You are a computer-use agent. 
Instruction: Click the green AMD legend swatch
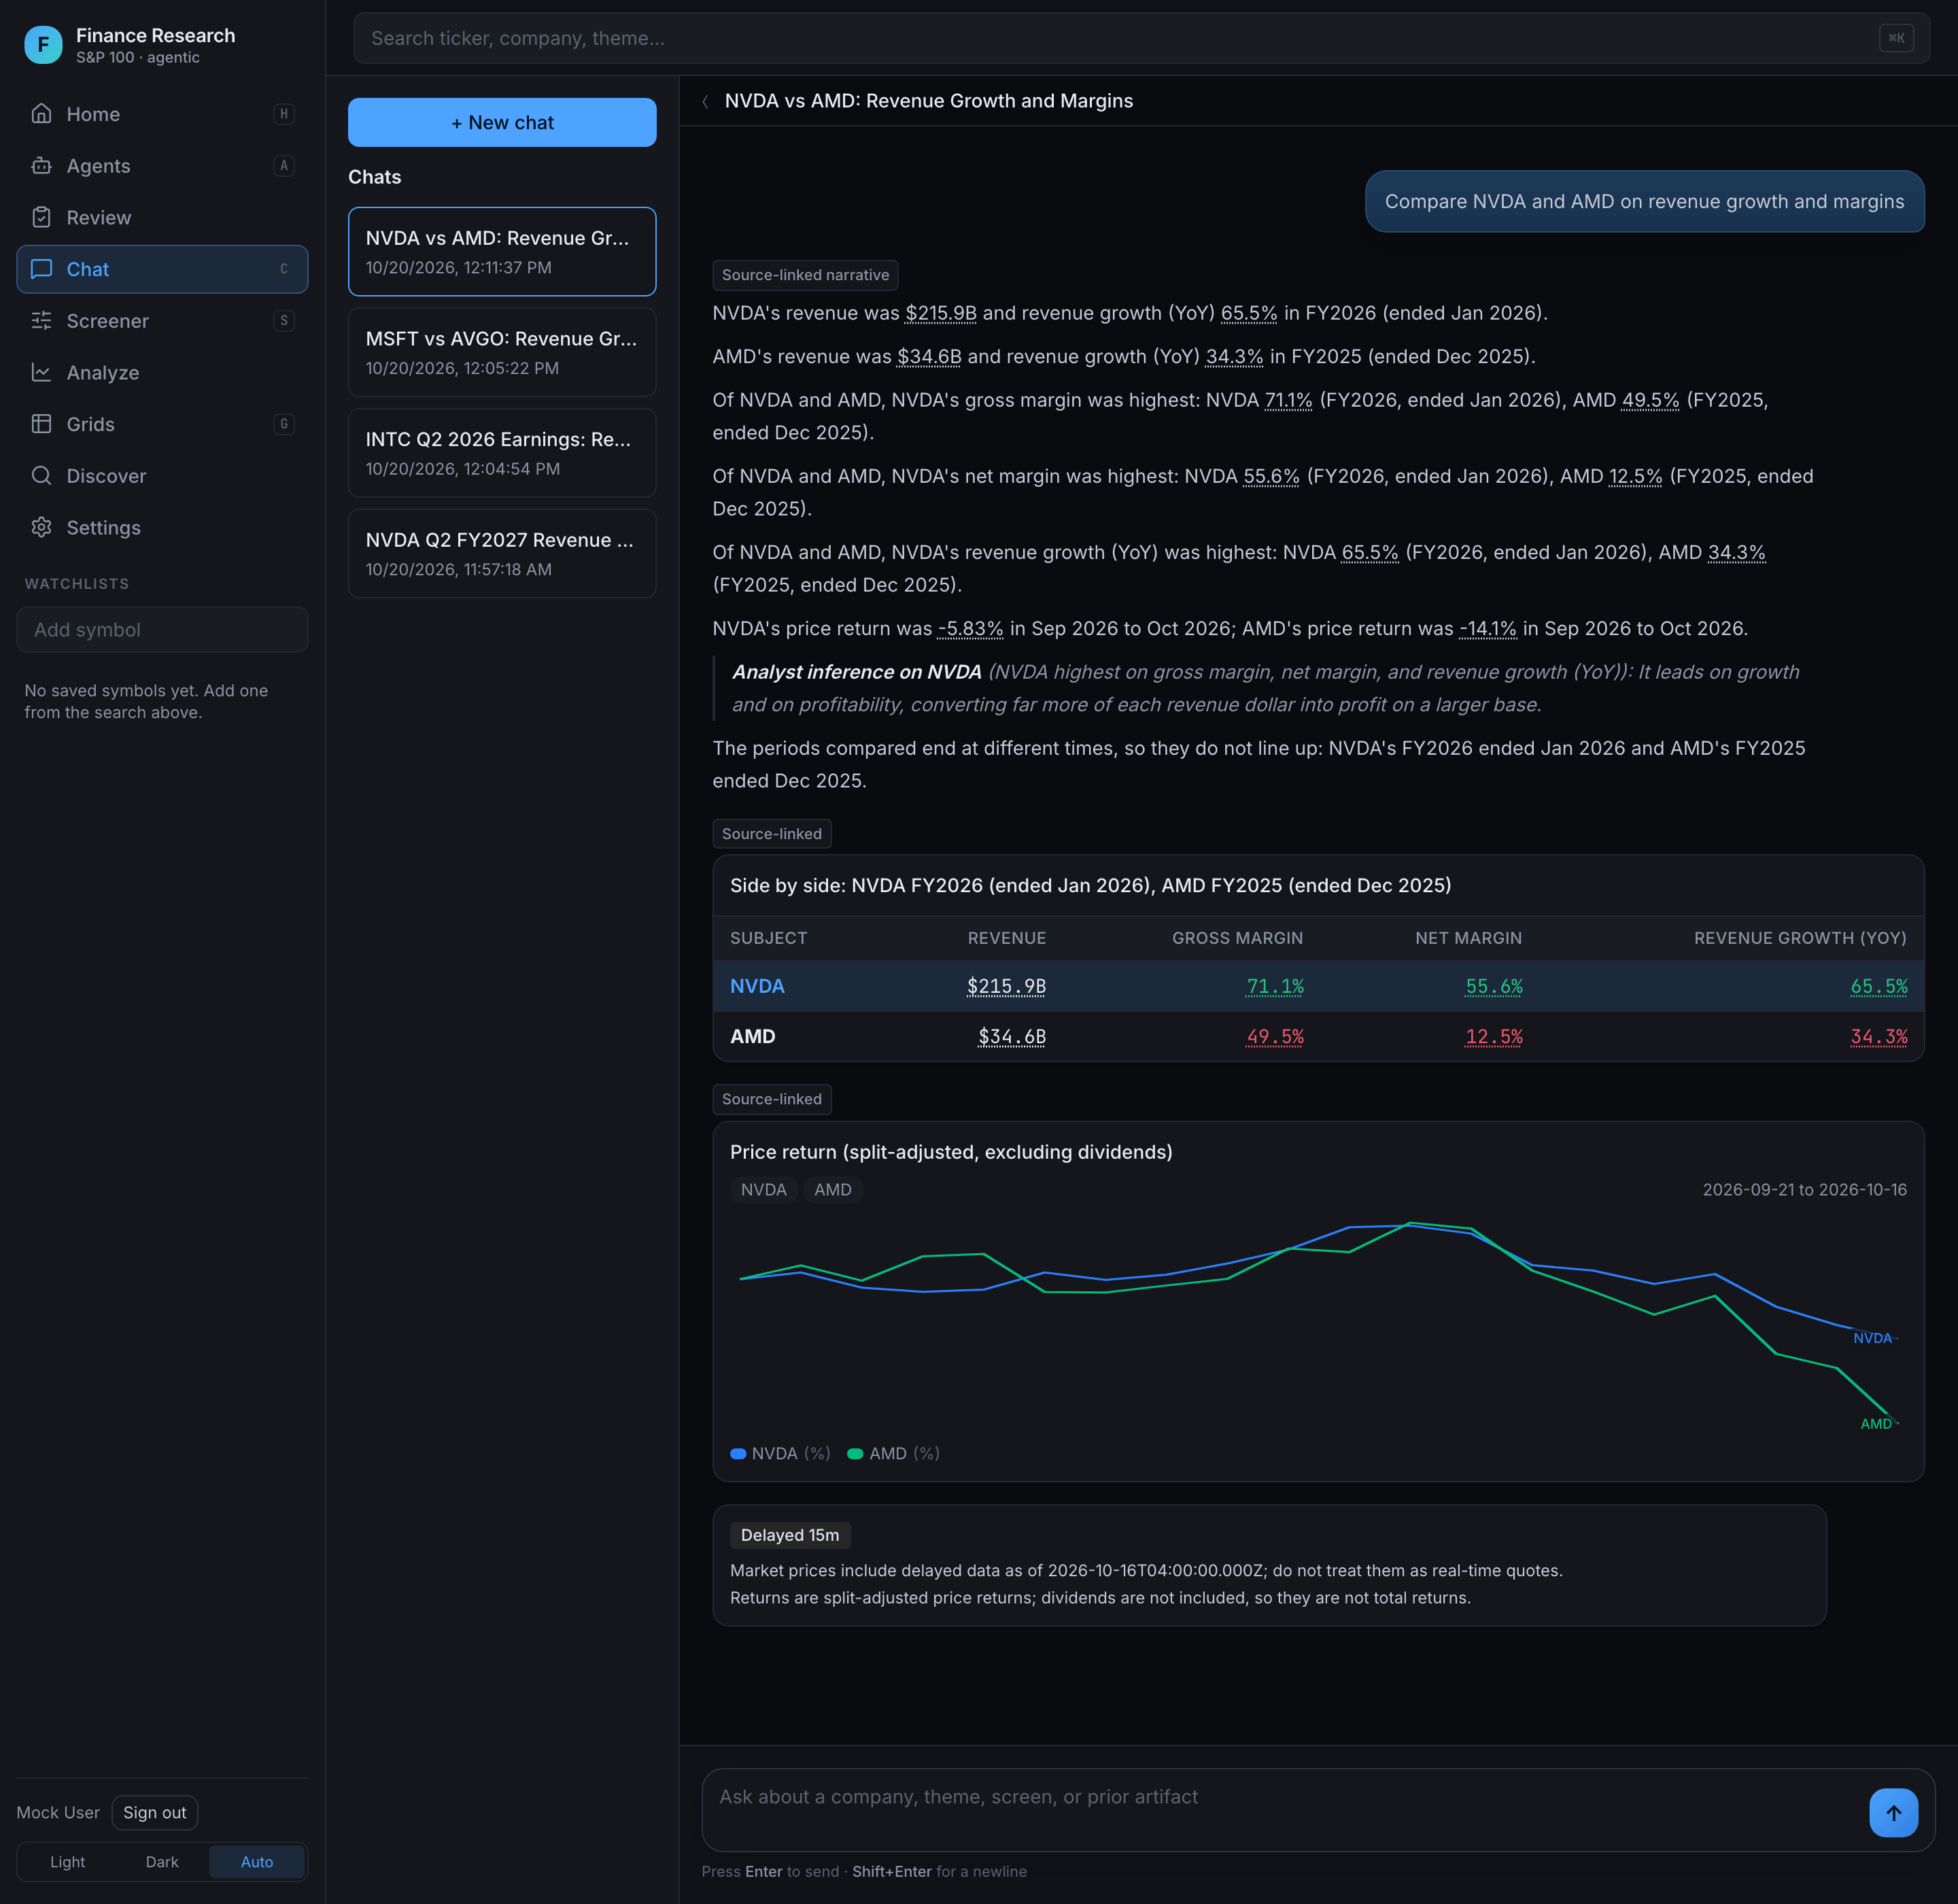[x=855, y=1453]
